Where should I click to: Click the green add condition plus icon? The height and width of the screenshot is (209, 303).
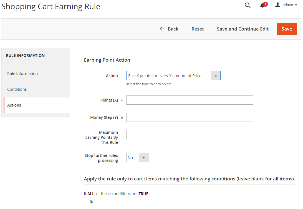point(91,202)
